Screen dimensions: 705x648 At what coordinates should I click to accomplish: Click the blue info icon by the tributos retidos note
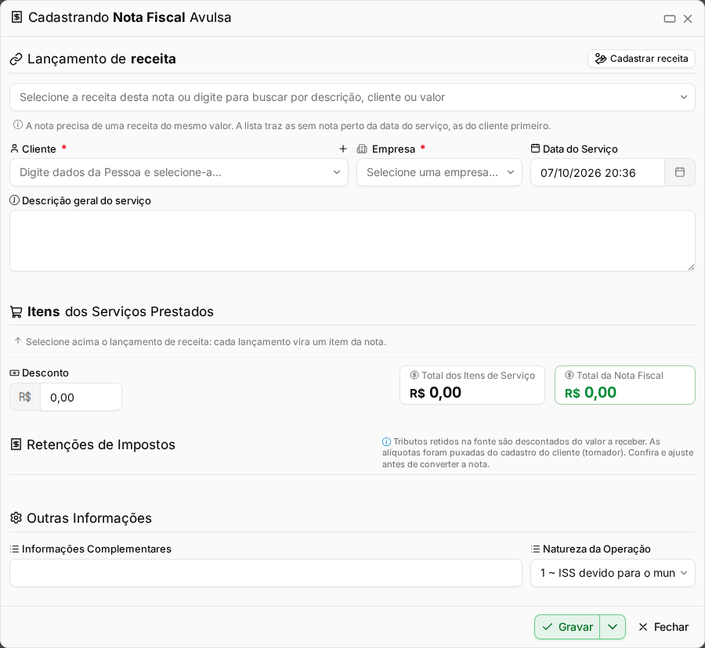pyautogui.click(x=386, y=441)
